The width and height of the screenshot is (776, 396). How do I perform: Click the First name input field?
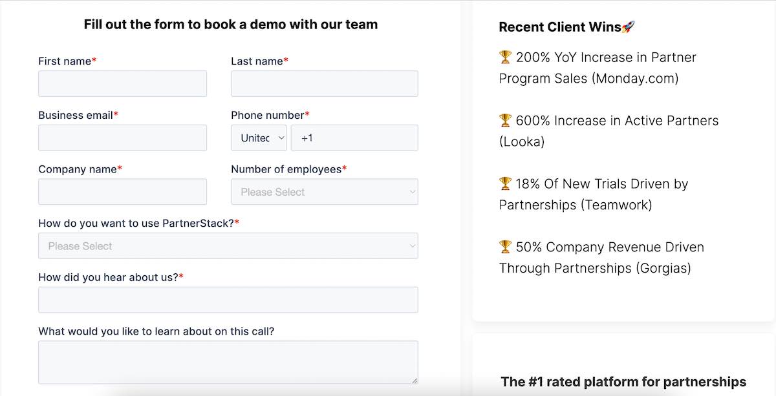pos(122,83)
